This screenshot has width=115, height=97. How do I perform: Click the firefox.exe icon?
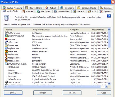point(6,55)
